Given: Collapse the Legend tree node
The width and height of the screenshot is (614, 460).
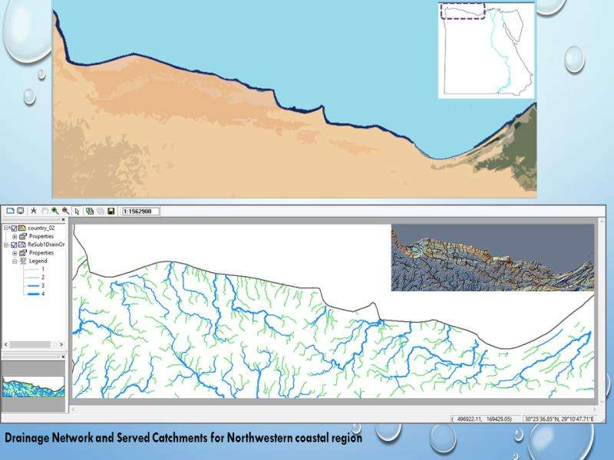Looking at the screenshot, I should click(x=15, y=261).
